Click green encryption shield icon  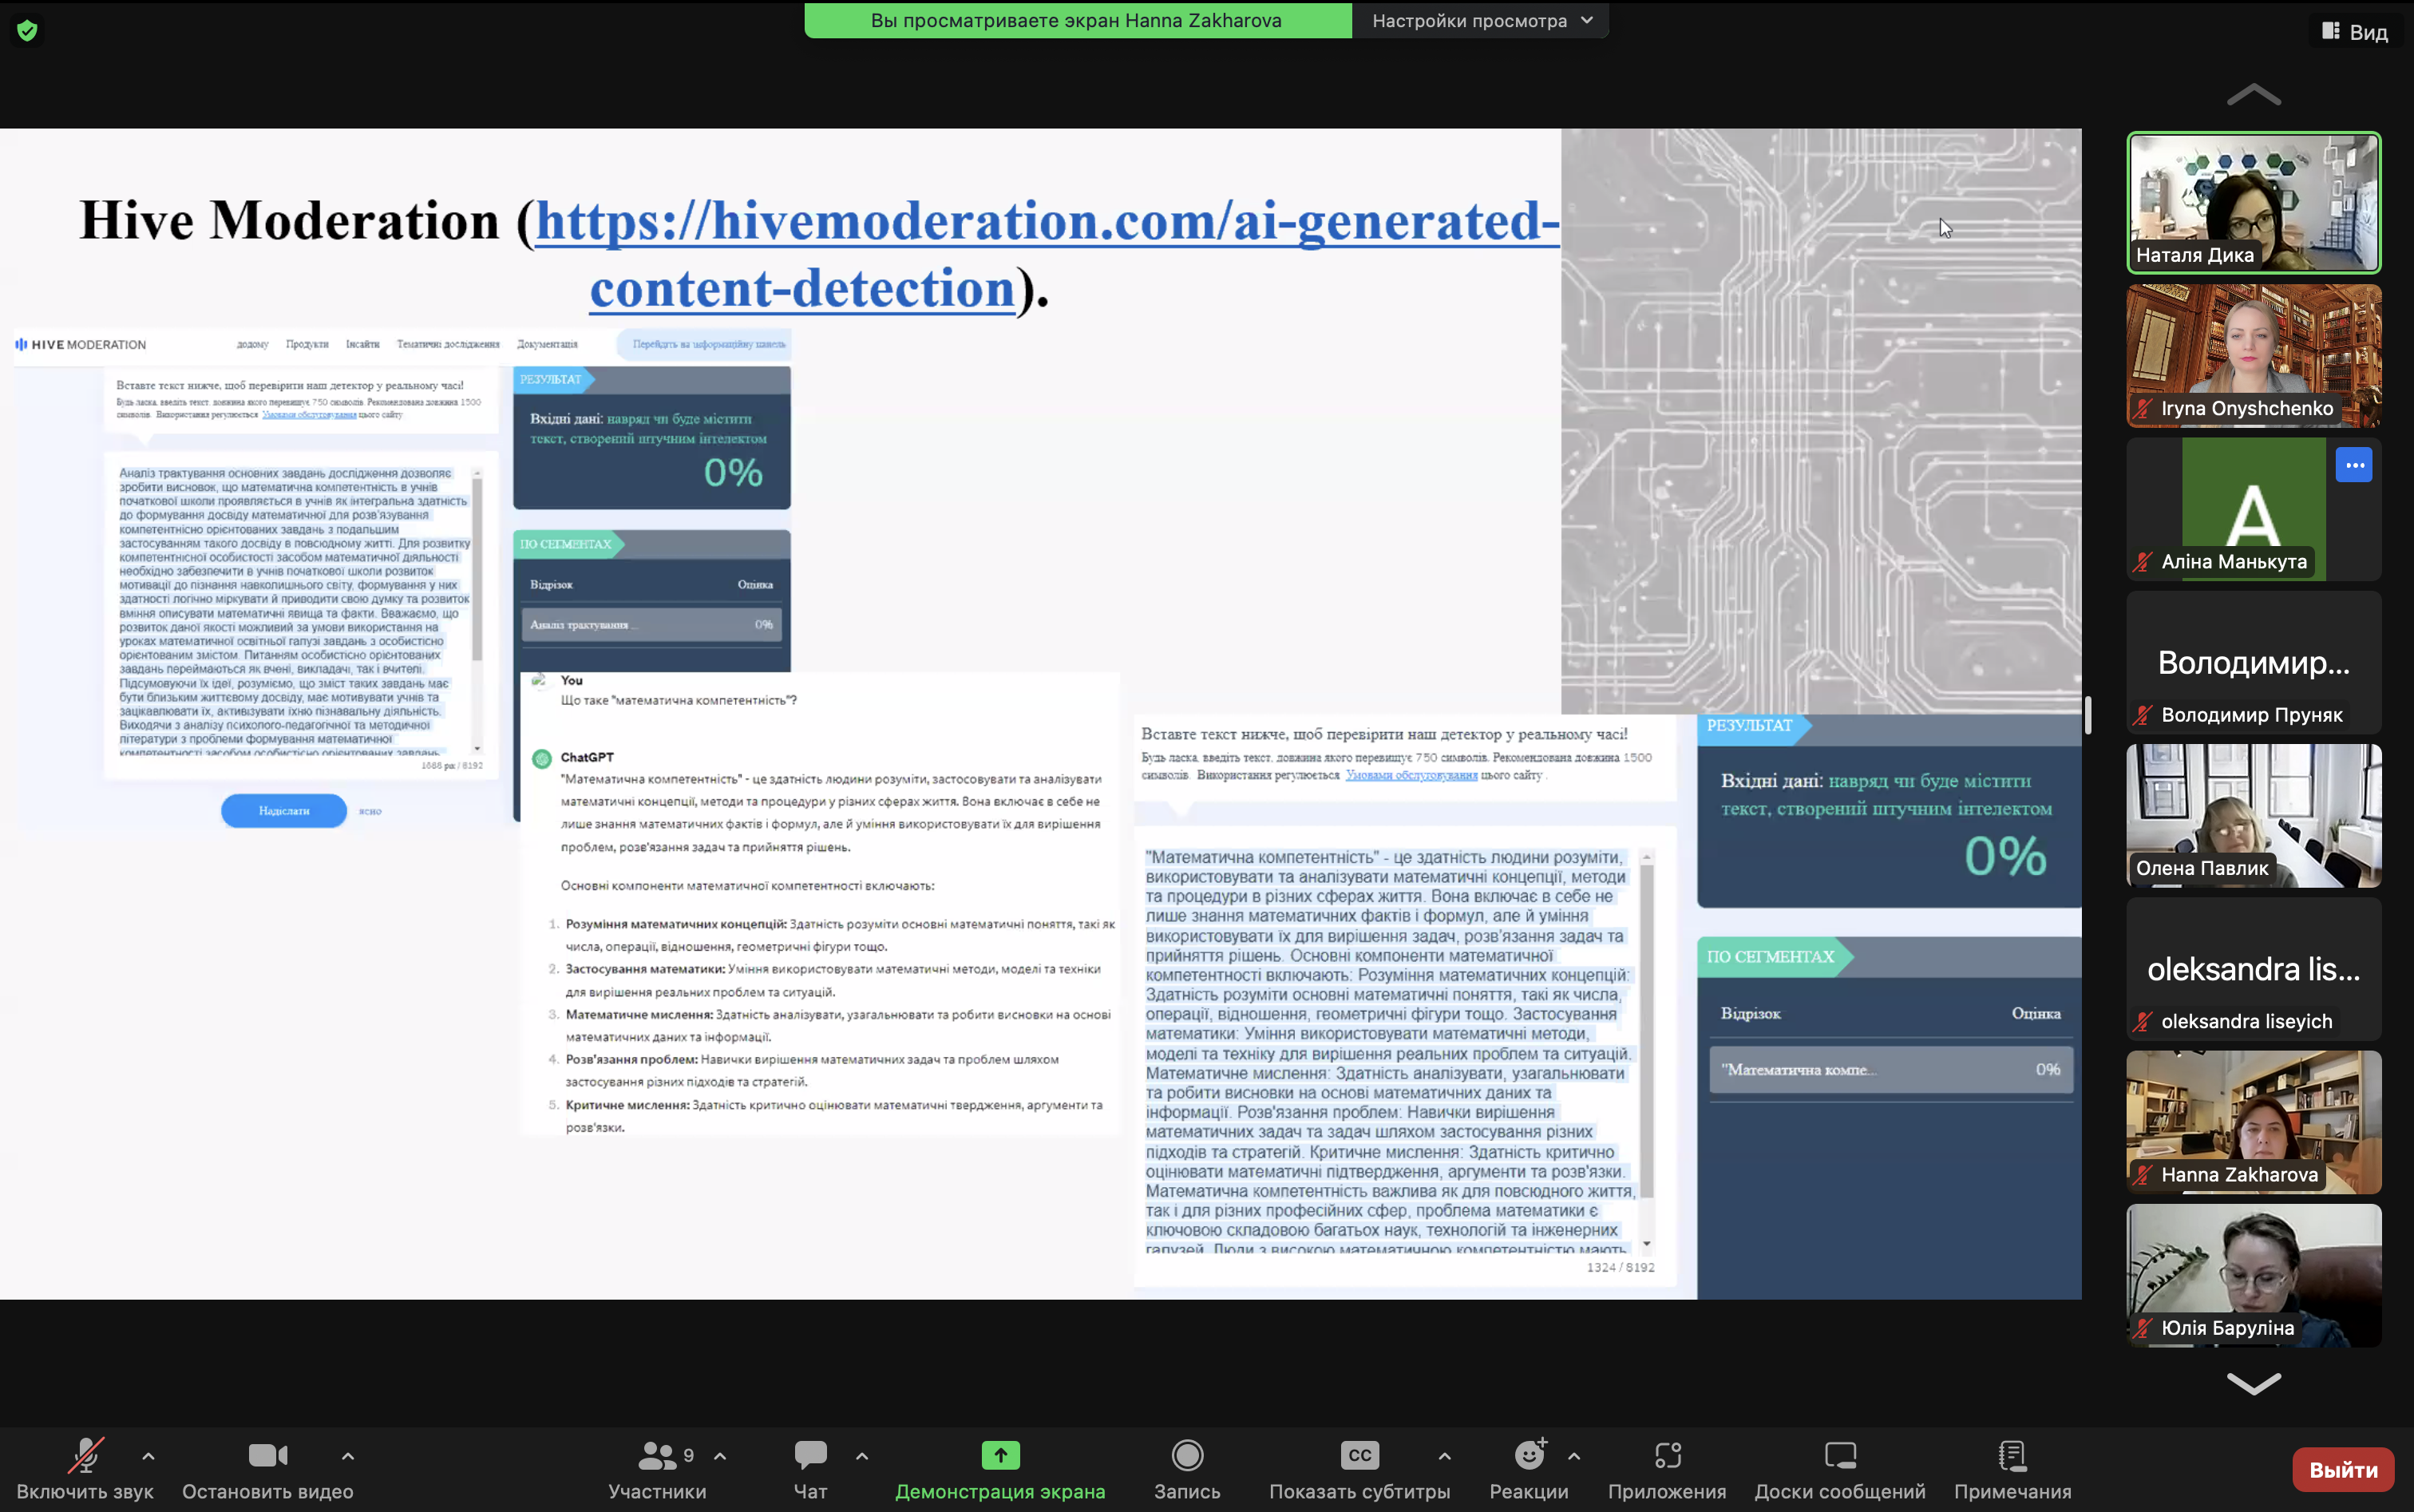point(27,30)
